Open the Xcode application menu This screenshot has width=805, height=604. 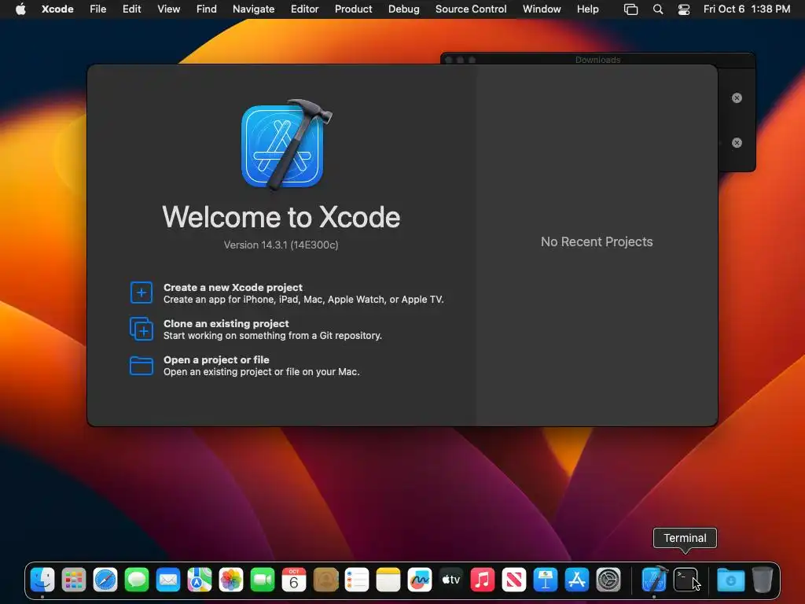coord(57,9)
